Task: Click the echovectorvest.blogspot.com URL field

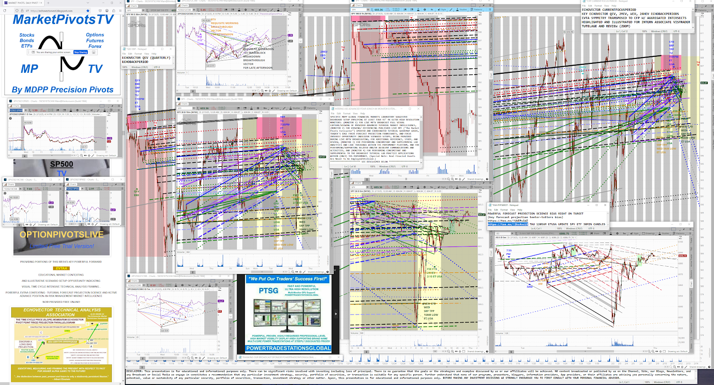Action: pos(52,11)
